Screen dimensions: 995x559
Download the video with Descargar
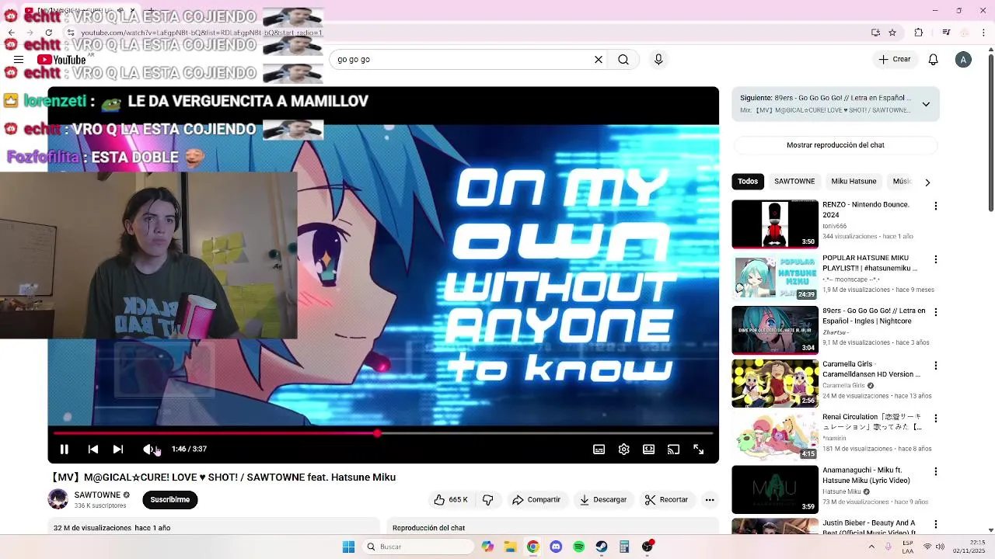click(x=602, y=499)
